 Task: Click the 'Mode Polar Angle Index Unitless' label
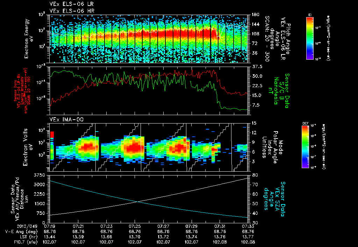point(272,147)
